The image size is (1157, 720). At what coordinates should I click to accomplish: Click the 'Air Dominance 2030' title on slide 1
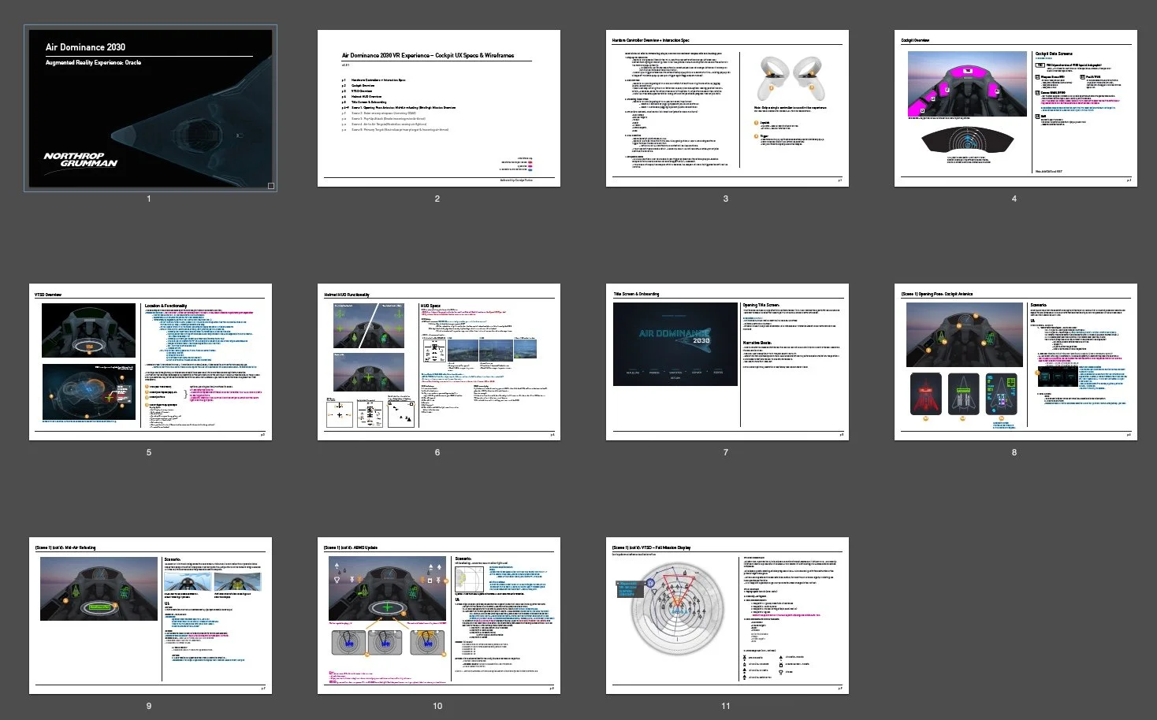click(x=85, y=47)
